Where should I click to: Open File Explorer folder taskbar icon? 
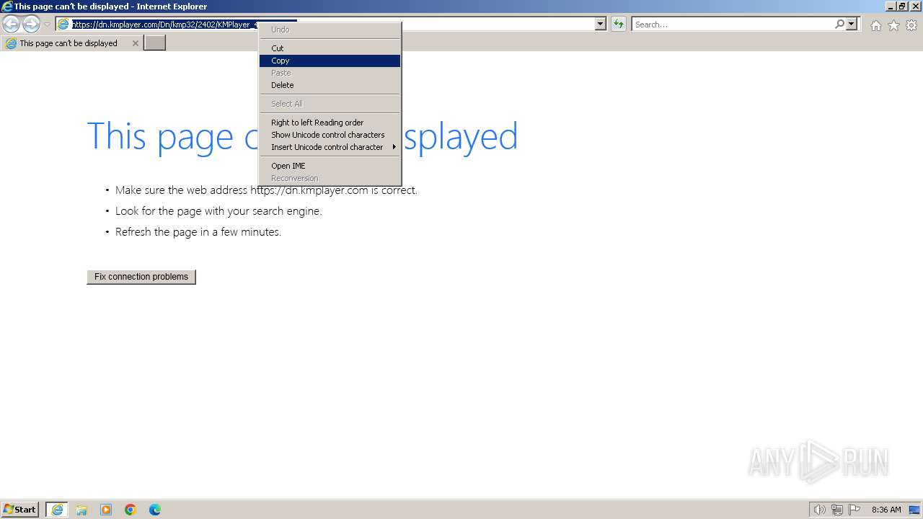pyautogui.click(x=81, y=510)
